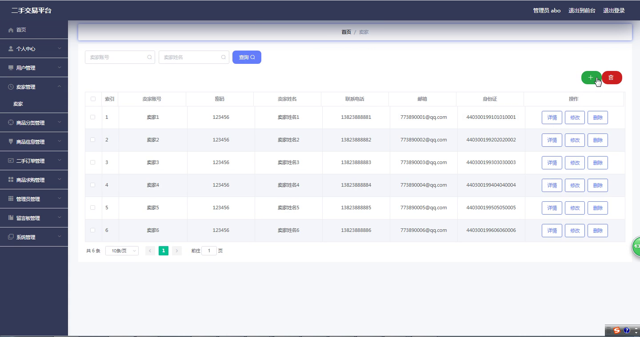
Task: Expand 商品分类管理 with its chevron arrow
Action: [60, 122]
